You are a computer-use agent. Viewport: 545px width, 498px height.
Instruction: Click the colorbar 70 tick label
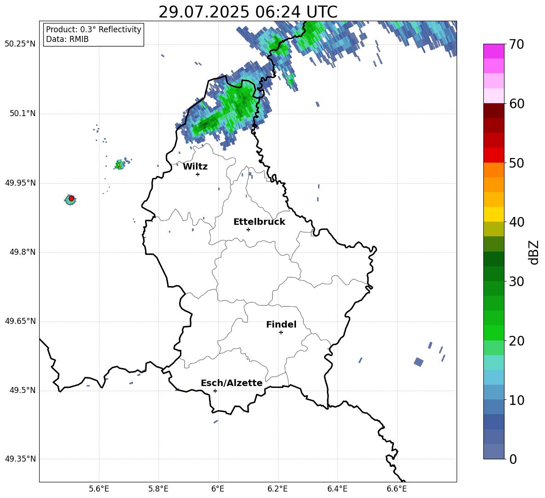(x=516, y=44)
